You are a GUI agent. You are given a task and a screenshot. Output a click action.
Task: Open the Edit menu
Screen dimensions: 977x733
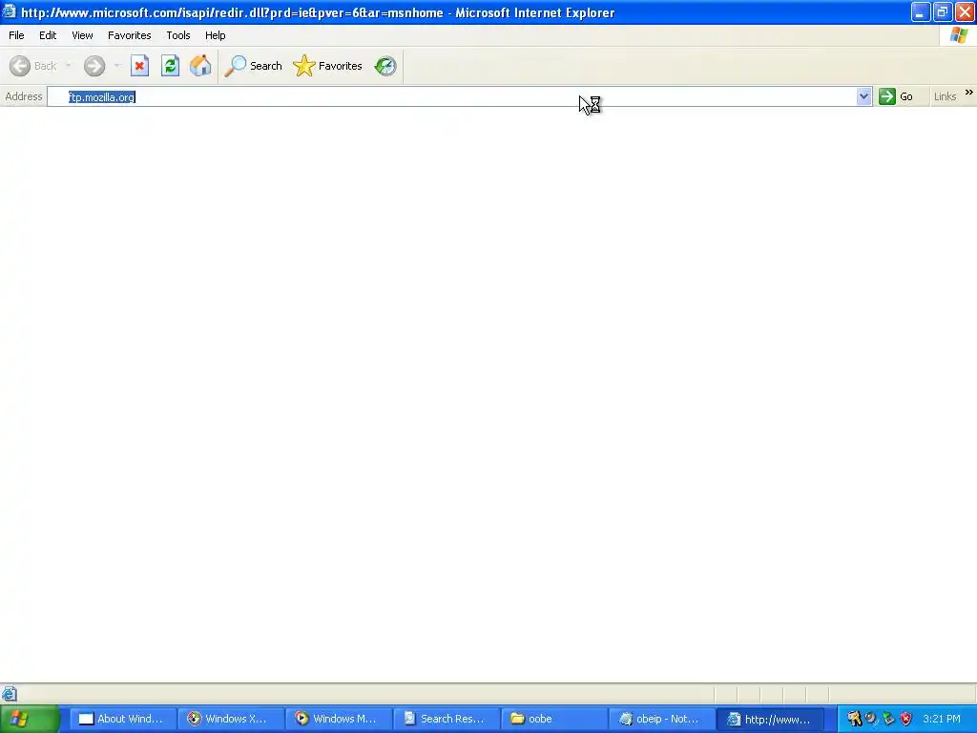tap(48, 35)
